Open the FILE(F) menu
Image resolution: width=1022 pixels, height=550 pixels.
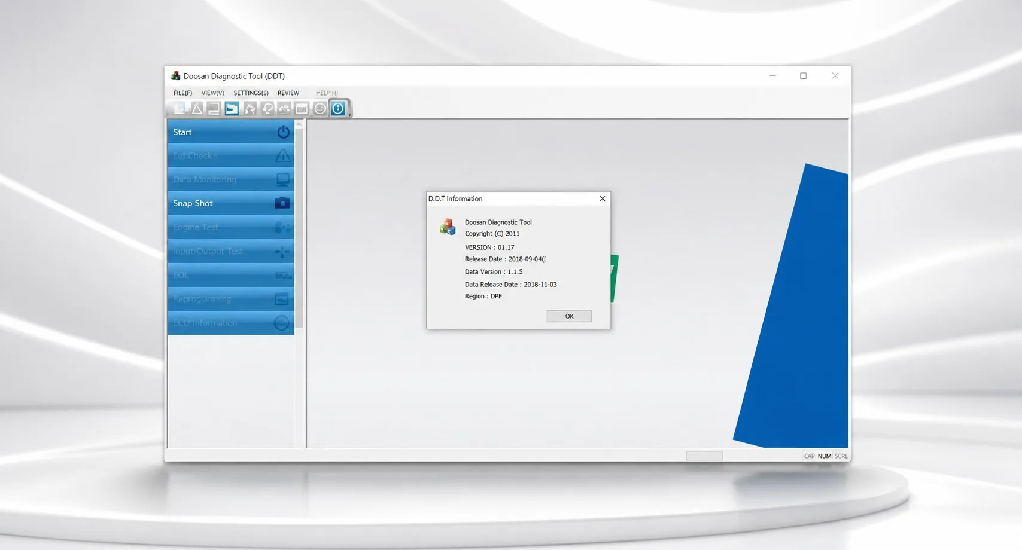pyautogui.click(x=182, y=93)
